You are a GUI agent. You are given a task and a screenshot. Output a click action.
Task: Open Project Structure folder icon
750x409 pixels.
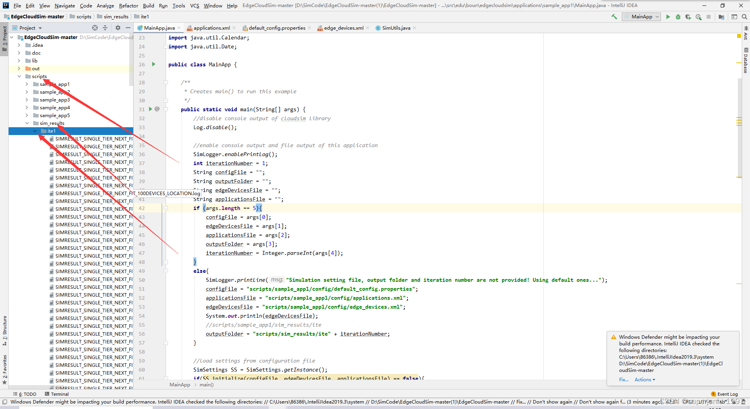pos(721,17)
